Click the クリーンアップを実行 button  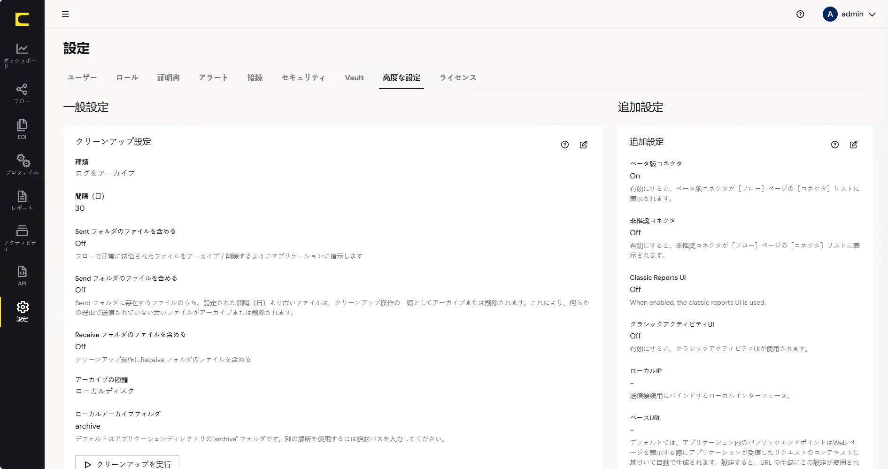(x=127, y=462)
